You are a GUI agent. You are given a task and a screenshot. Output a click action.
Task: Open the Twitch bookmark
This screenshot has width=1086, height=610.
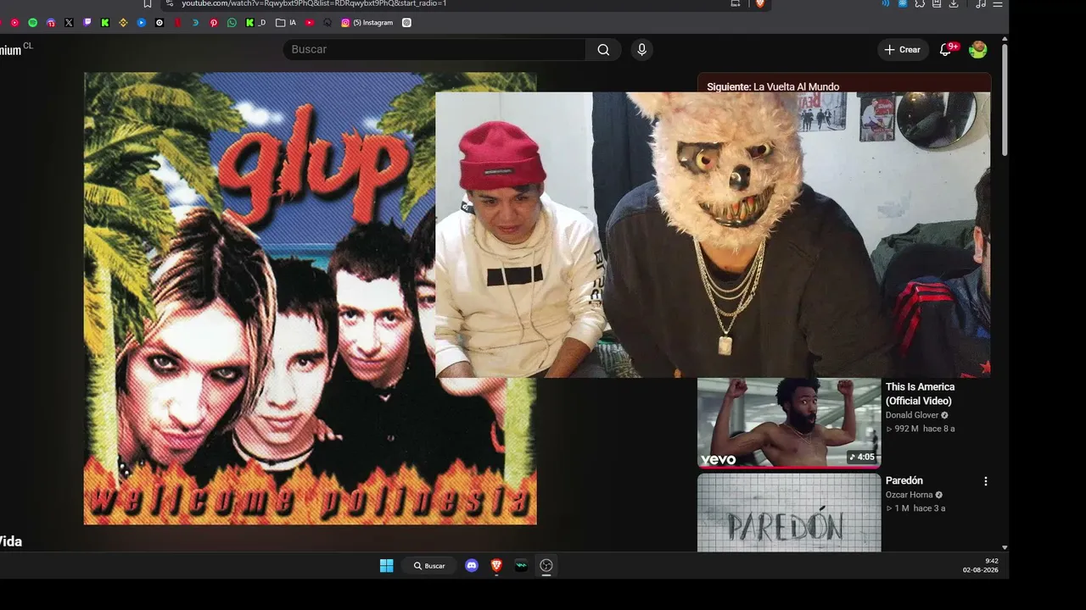pos(87,23)
